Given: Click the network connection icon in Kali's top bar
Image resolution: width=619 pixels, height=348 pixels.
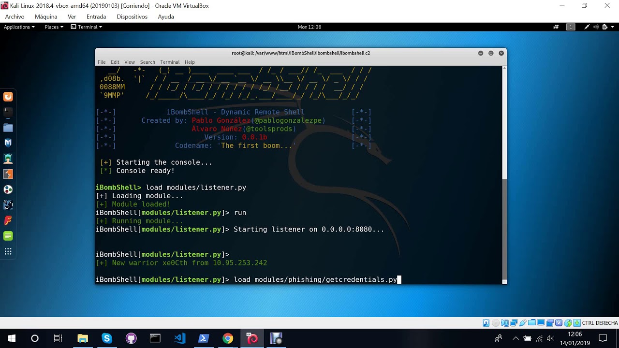Looking at the screenshot, I should coord(587,27).
